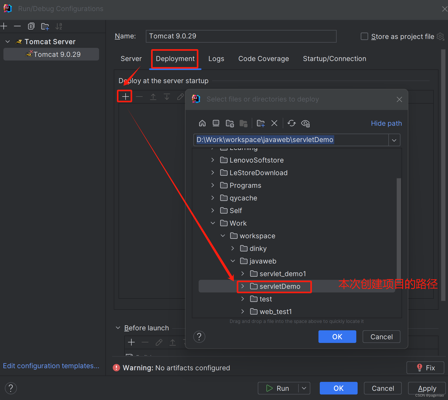Enable Store as project file checkbox
448x400 pixels.
364,36
